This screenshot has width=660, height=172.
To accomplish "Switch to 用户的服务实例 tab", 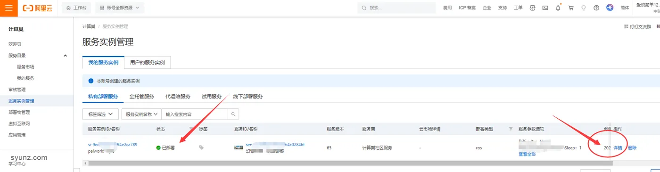I will (148, 63).
